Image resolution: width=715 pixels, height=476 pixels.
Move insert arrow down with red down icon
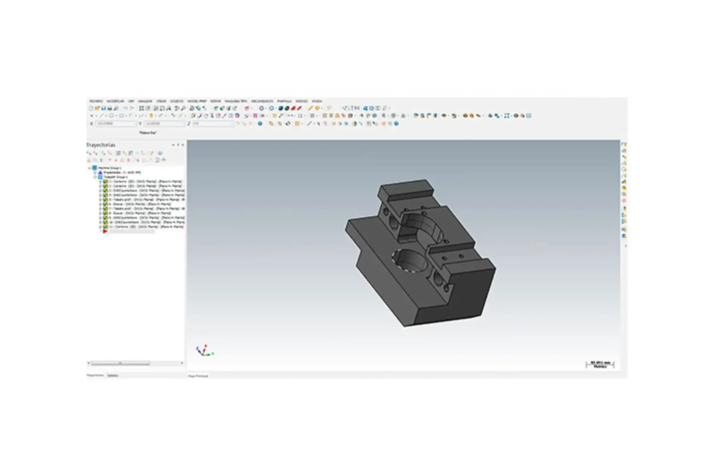point(109,160)
